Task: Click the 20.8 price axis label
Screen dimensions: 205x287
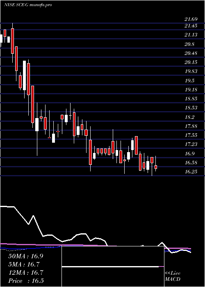Action: (x=190, y=44)
